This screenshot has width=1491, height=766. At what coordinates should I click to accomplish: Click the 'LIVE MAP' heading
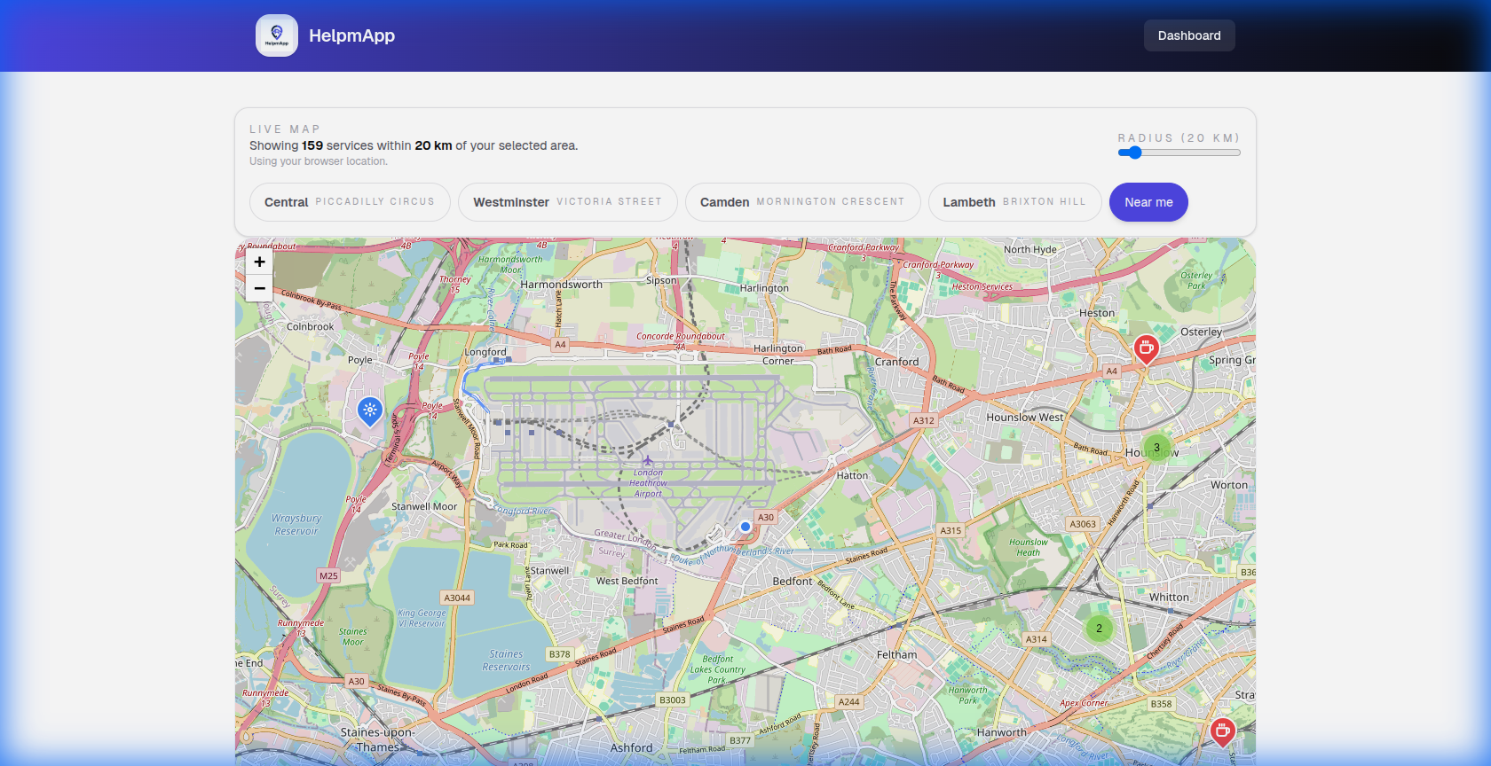pyautogui.click(x=285, y=129)
